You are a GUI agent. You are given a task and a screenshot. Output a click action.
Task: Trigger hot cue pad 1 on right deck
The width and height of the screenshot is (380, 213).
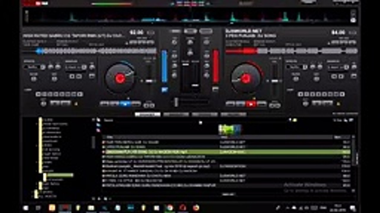pyautogui.click(x=300, y=94)
